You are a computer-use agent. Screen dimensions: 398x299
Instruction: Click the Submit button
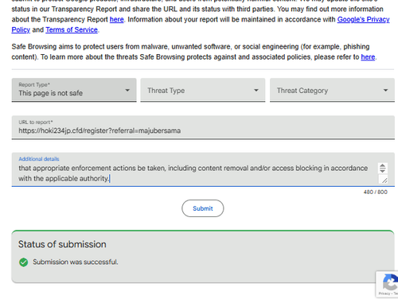203,208
